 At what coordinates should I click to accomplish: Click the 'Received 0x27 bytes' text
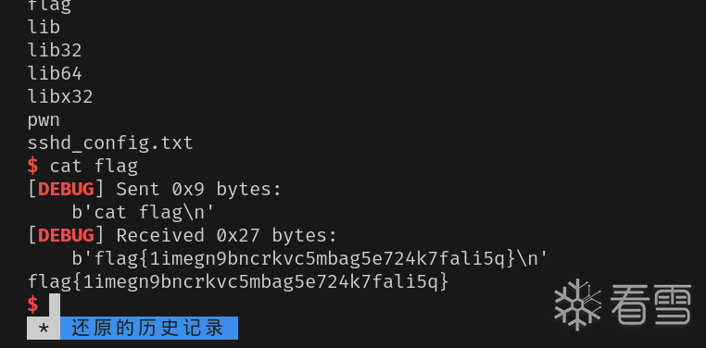[227, 236]
